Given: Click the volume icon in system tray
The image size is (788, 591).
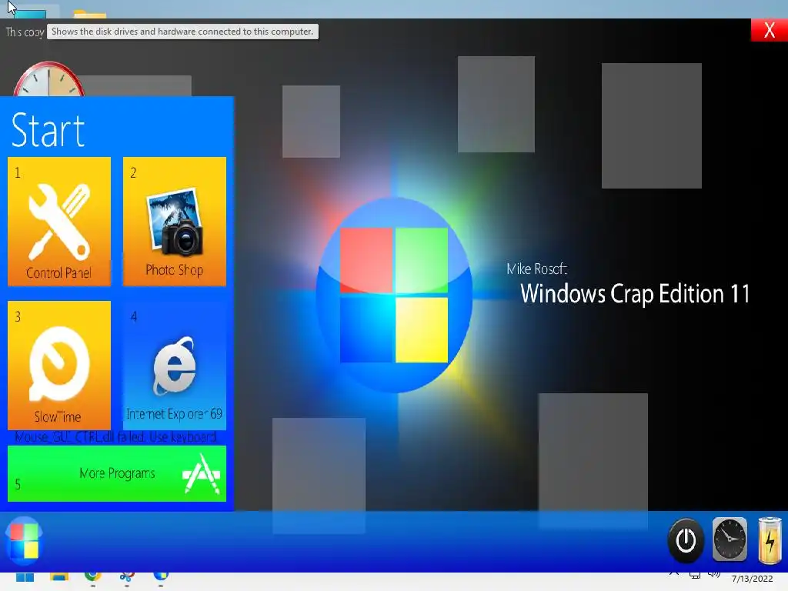Looking at the screenshot, I should (x=714, y=574).
